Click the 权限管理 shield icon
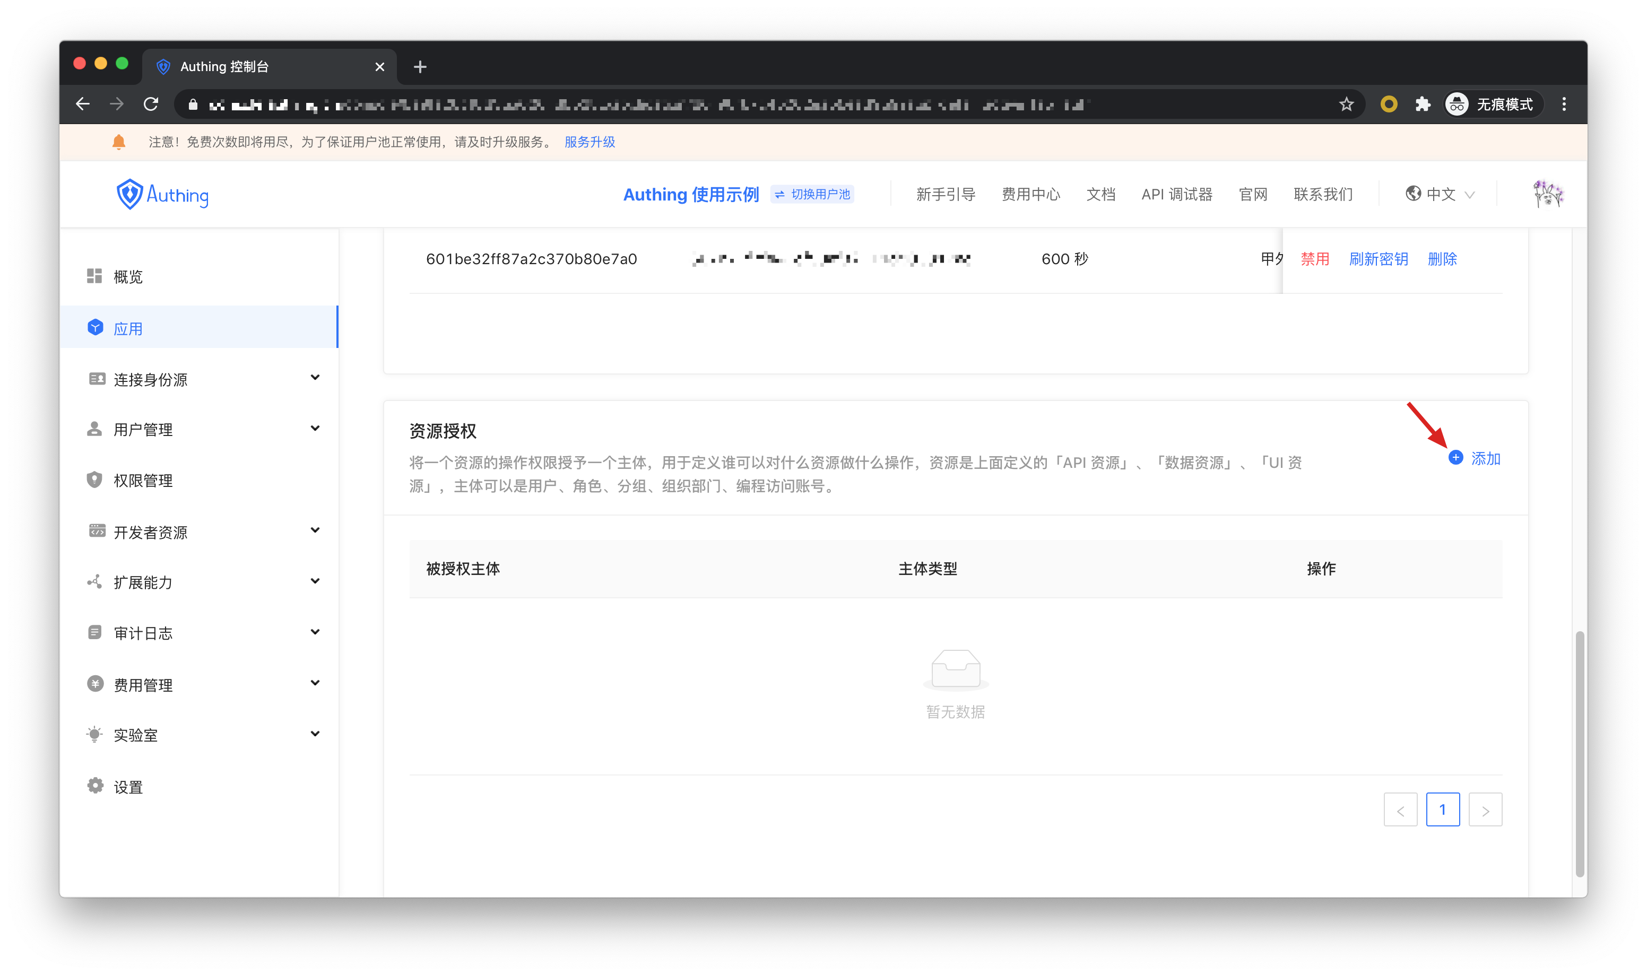The height and width of the screenshot is (976, 1647). point(95,480)
